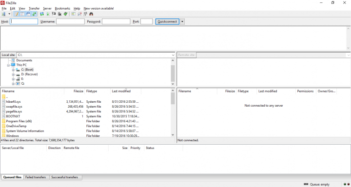Viewport: 351px width, 187px height.
Task: Click the Cancel current operation icon
Action: click(x=54, y=14)
